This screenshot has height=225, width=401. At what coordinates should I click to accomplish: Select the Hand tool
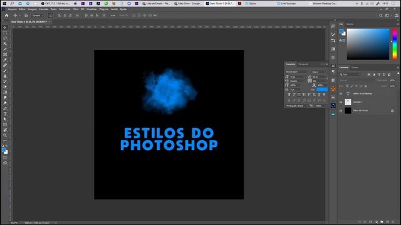[5, 130]
